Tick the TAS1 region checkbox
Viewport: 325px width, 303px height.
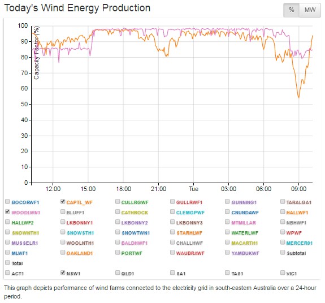pos(227,272)
